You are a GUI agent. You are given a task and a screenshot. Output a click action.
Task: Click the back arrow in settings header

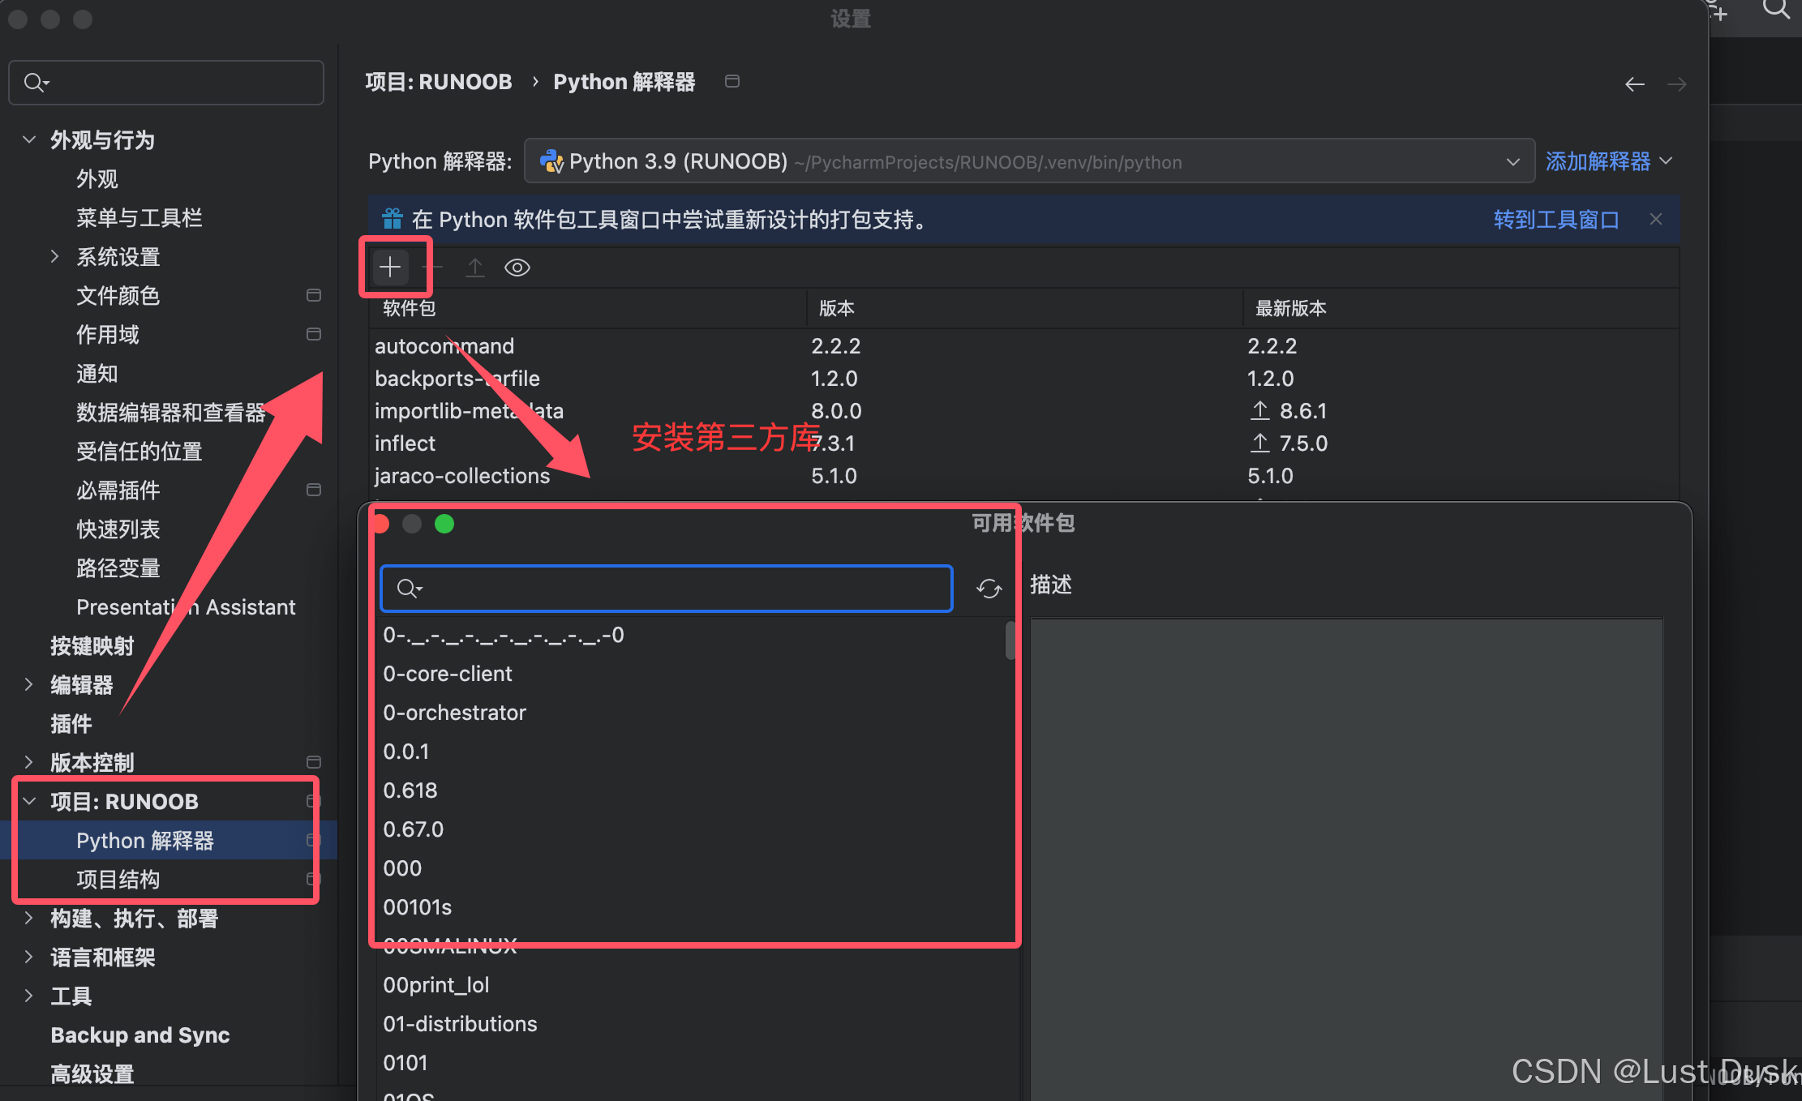(x=1635, y=84)
